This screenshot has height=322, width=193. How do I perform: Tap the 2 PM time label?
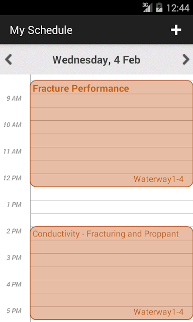pos(14,231)
